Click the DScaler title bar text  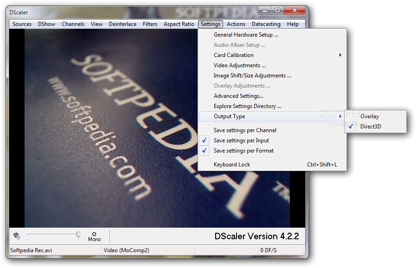19,13
